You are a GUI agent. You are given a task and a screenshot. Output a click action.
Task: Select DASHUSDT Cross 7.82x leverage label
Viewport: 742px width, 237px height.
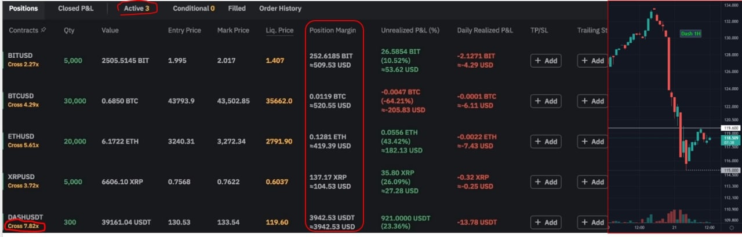coord(23,226)
